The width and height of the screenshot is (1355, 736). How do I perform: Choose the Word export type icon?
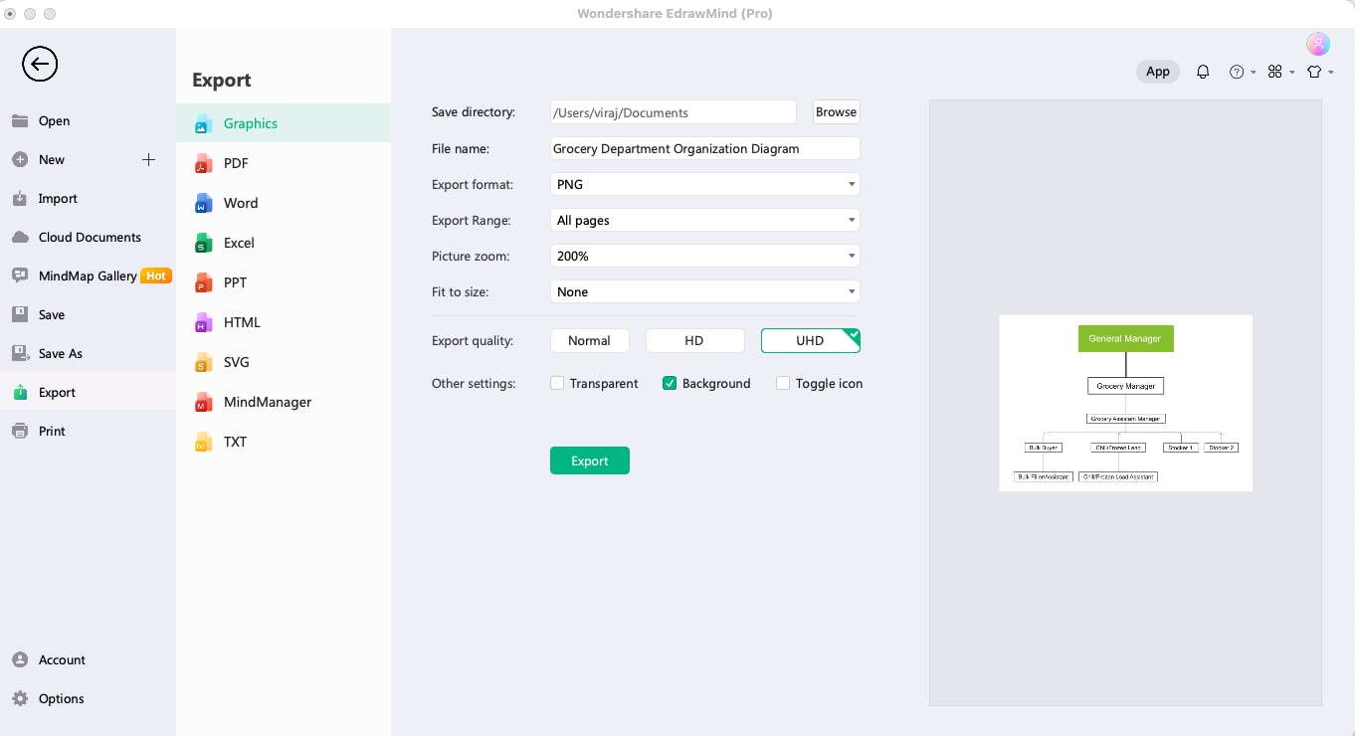tap(204, 203)
